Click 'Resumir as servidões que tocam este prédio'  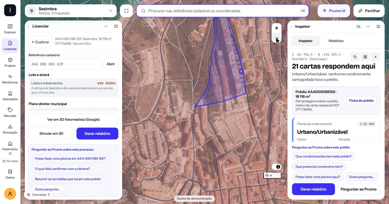click(68, 179)
